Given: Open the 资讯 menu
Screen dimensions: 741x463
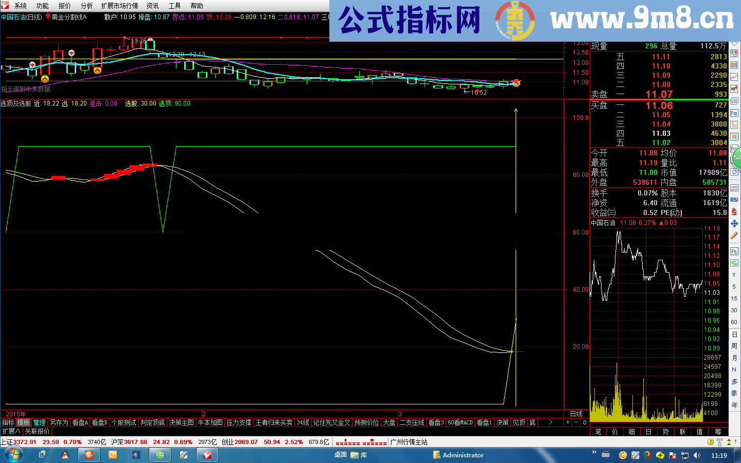Looking at the screenshot, I should point(153,6).
